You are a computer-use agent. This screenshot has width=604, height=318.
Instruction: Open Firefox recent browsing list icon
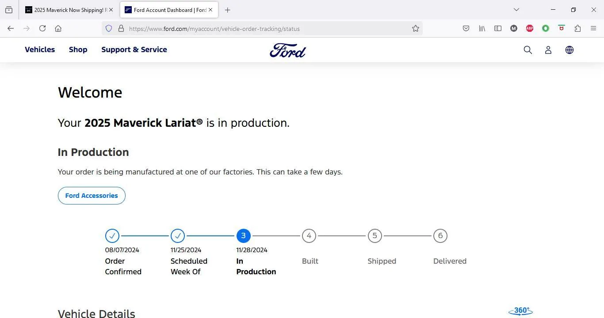point(9,10)
